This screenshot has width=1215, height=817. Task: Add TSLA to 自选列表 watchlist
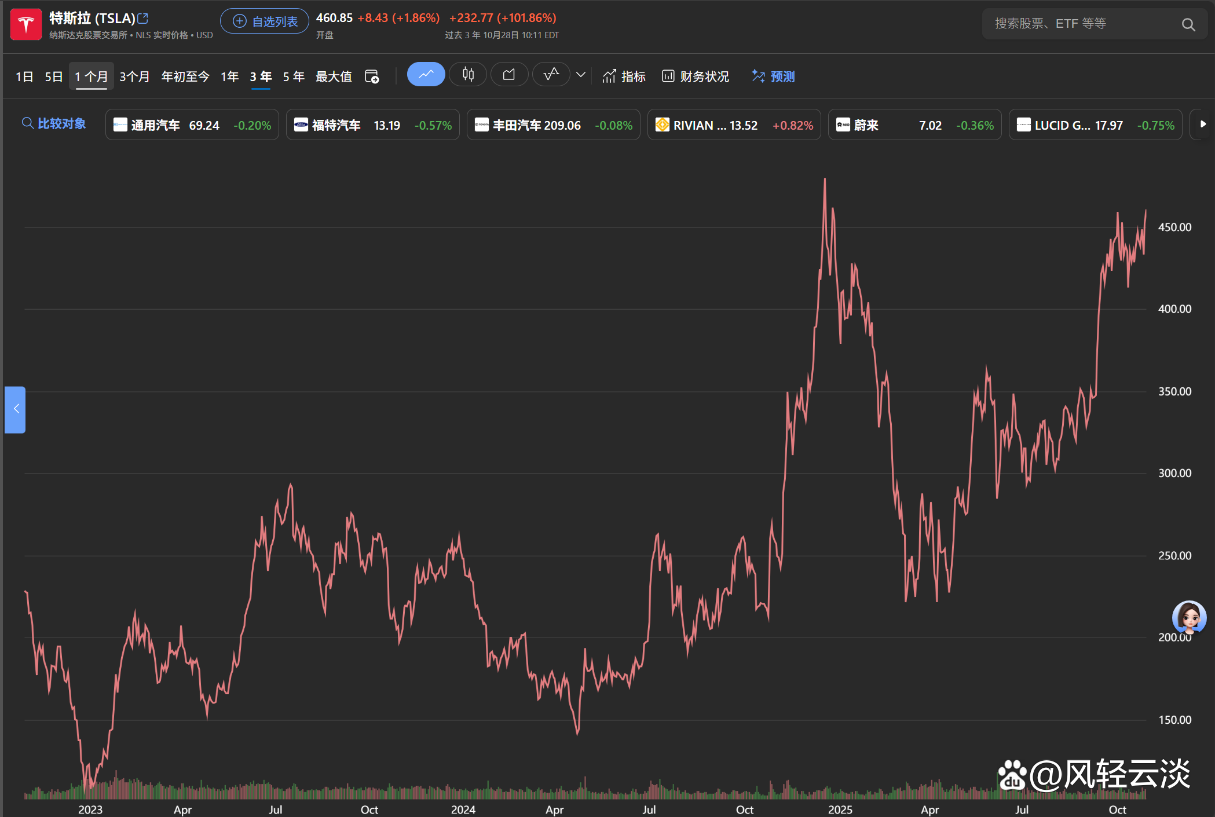(265, 21)
